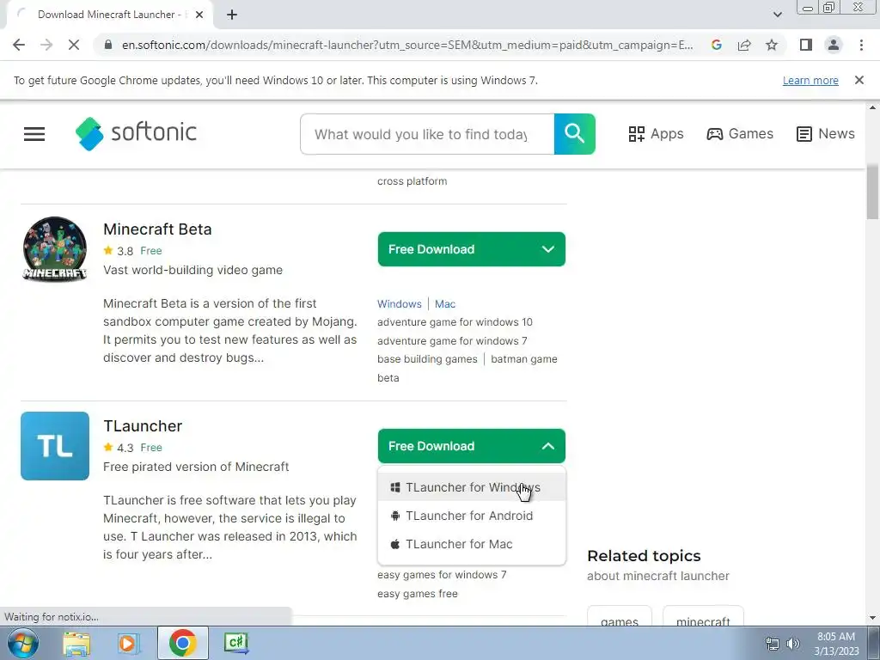The width and height of the screenshot is (880, 660).
Task: Open 'easy games free' tag
Action: point(417,594)
